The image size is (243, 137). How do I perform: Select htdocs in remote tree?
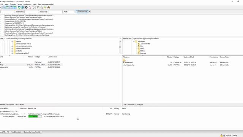click(x=143, y=51)
